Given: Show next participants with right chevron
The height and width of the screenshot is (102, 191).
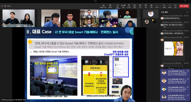Looking at the screenshot, I should click(139, 18).
